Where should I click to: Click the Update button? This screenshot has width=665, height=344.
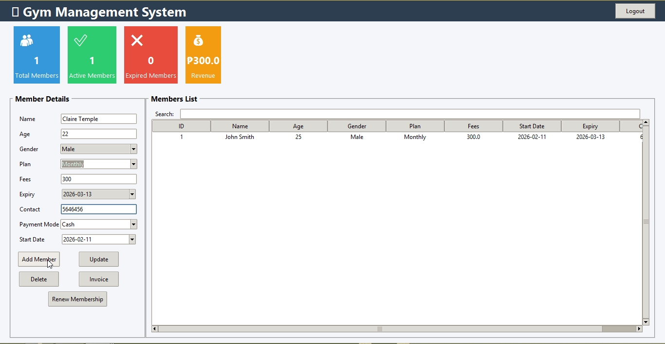(99, 259)
